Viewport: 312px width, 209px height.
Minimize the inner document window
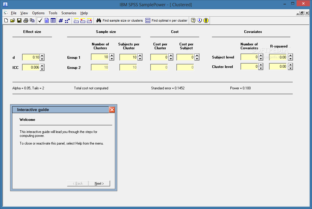coord(298,13)
